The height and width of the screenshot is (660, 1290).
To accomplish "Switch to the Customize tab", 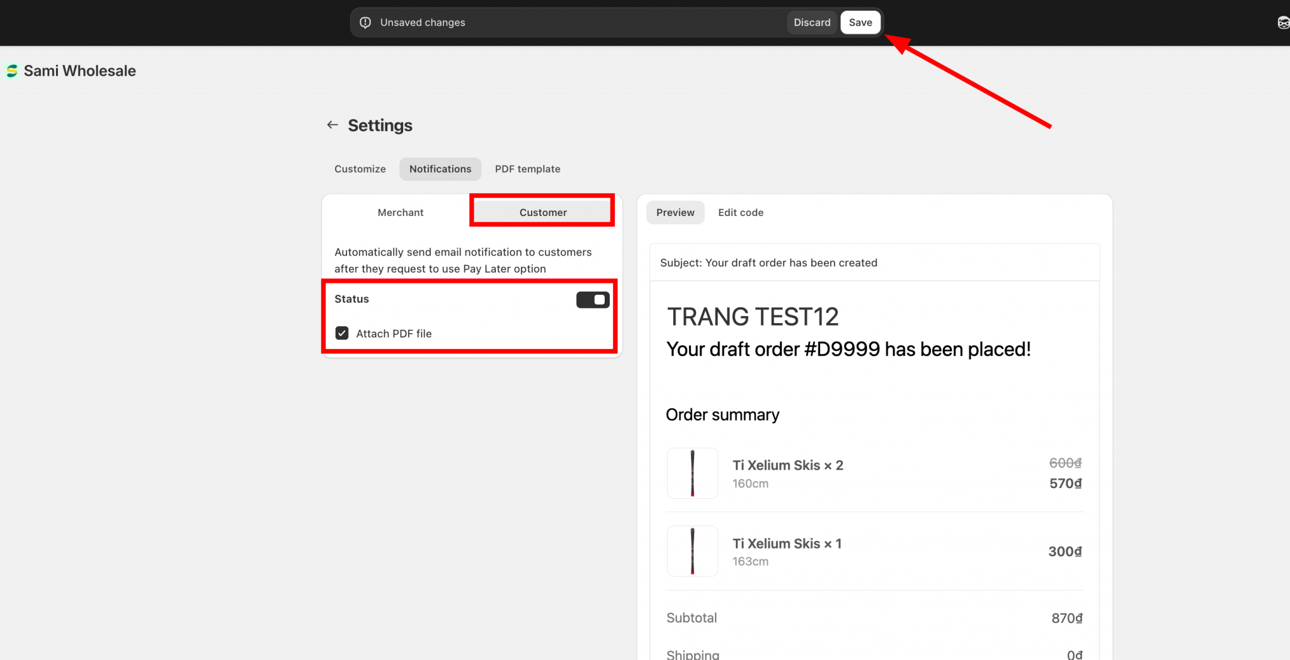I will point(360,169).
